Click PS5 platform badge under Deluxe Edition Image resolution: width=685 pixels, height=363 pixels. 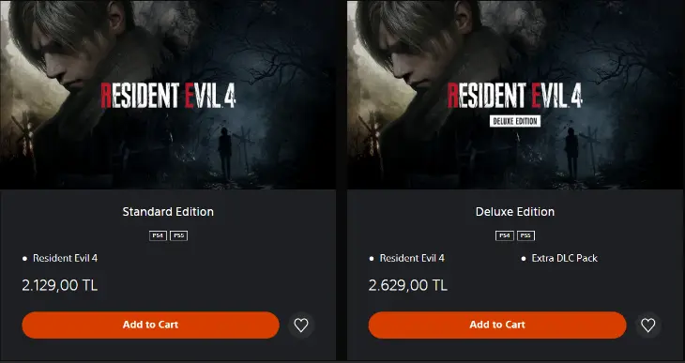click(x=526, y=235)
